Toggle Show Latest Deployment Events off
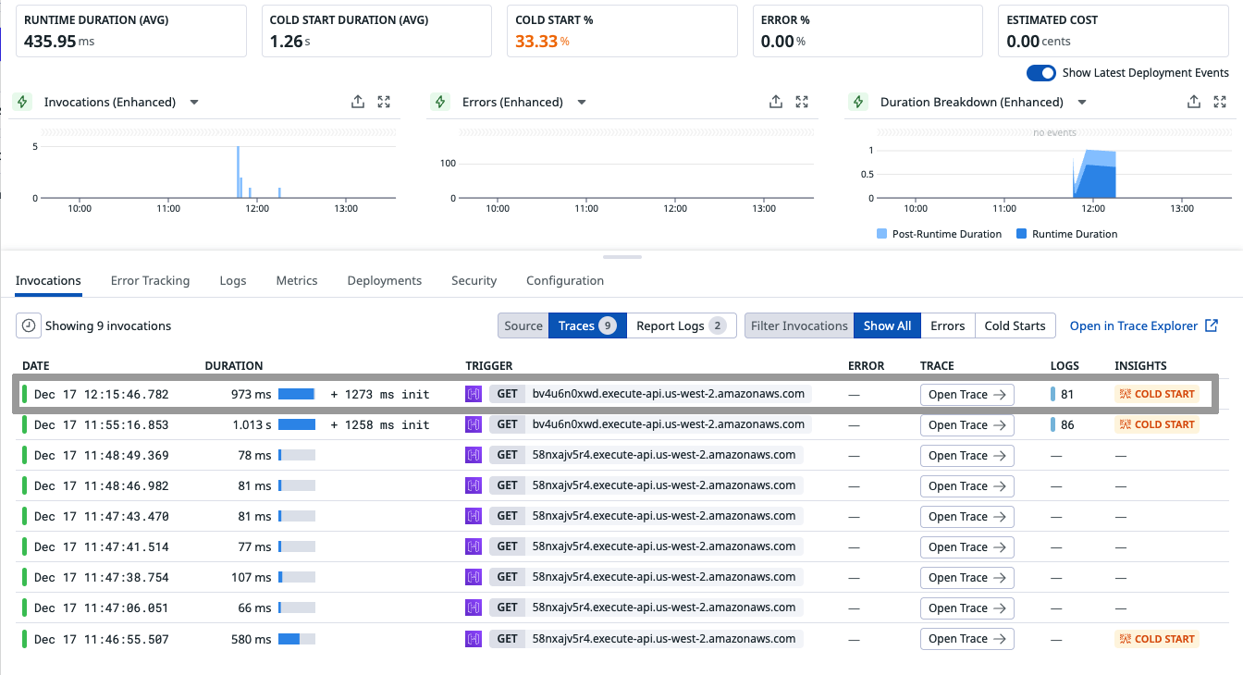This screenshot has width=1243, height=675. [x=1042, y=73]
